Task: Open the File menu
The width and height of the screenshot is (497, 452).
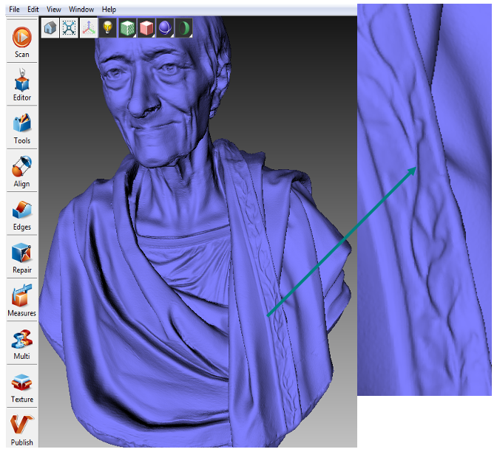Action: tap(14, 9)
